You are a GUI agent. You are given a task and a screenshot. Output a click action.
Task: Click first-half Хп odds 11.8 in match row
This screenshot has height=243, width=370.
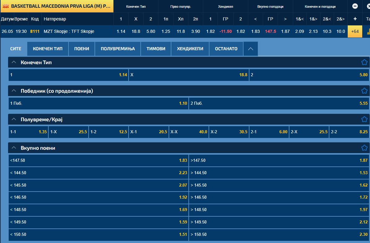(x=181, y=31)
